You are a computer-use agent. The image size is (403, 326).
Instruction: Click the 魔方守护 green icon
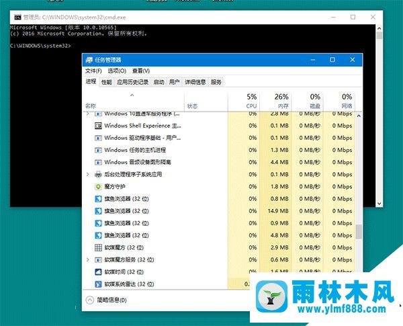tap(98, 187)
